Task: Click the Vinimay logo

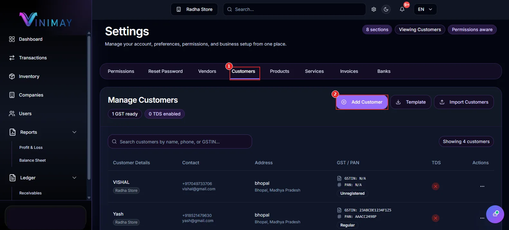Action: click(46, 20)
